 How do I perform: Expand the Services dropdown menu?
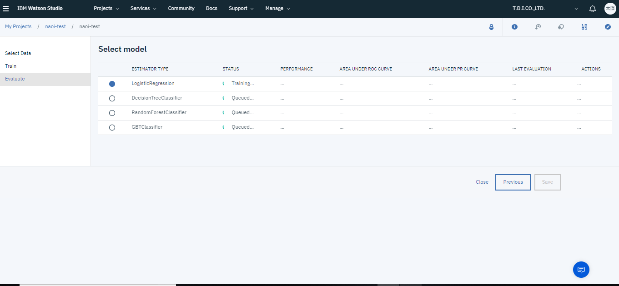pos(143,9)
